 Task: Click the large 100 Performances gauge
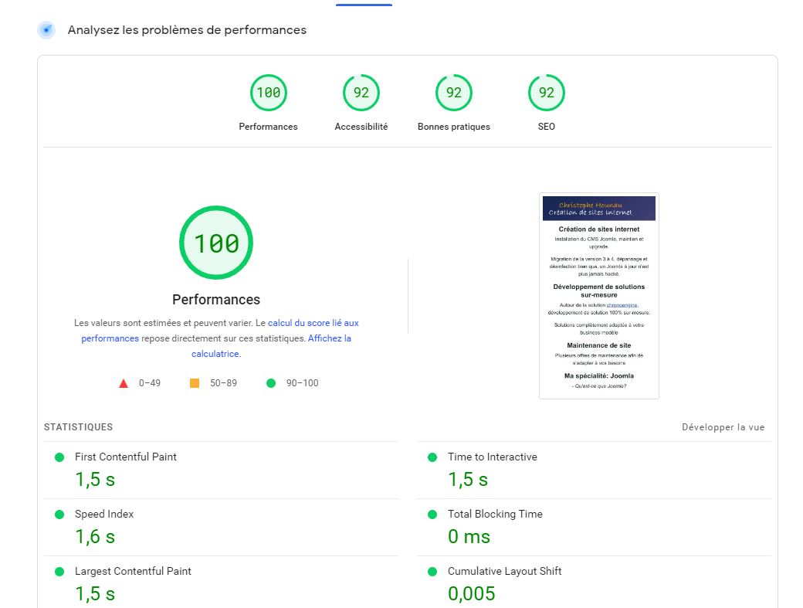(x=216, y=243)
